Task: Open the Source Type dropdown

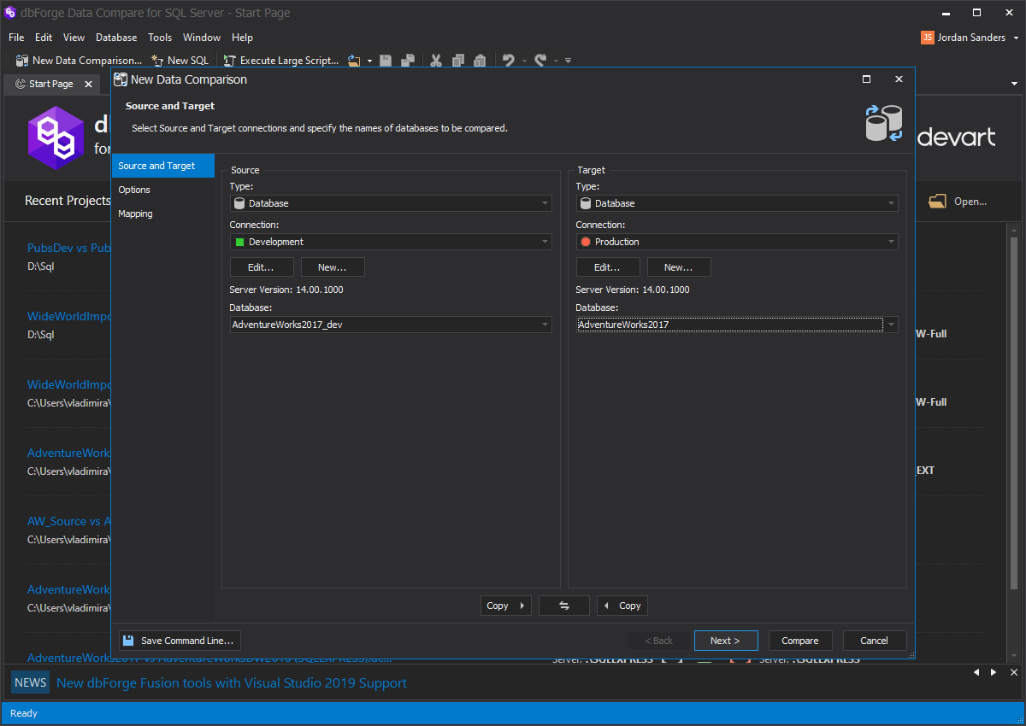Action: (391, 203)
